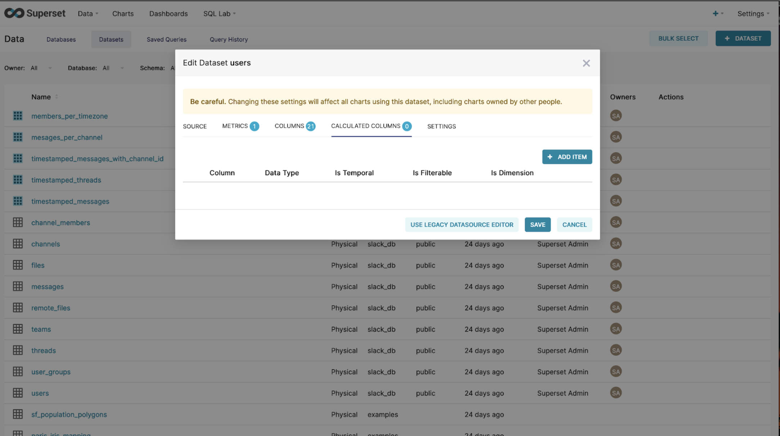Switch to the Settings tab in dialog

coord(441,126)
